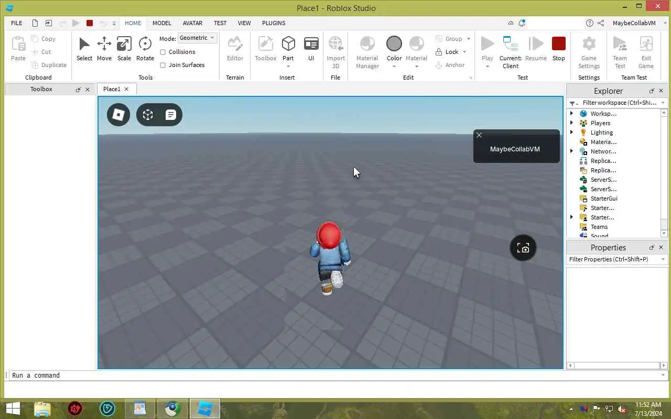This screenshot has width=671, height=419.
Task: Open the FILE menu
Action: 17,23
